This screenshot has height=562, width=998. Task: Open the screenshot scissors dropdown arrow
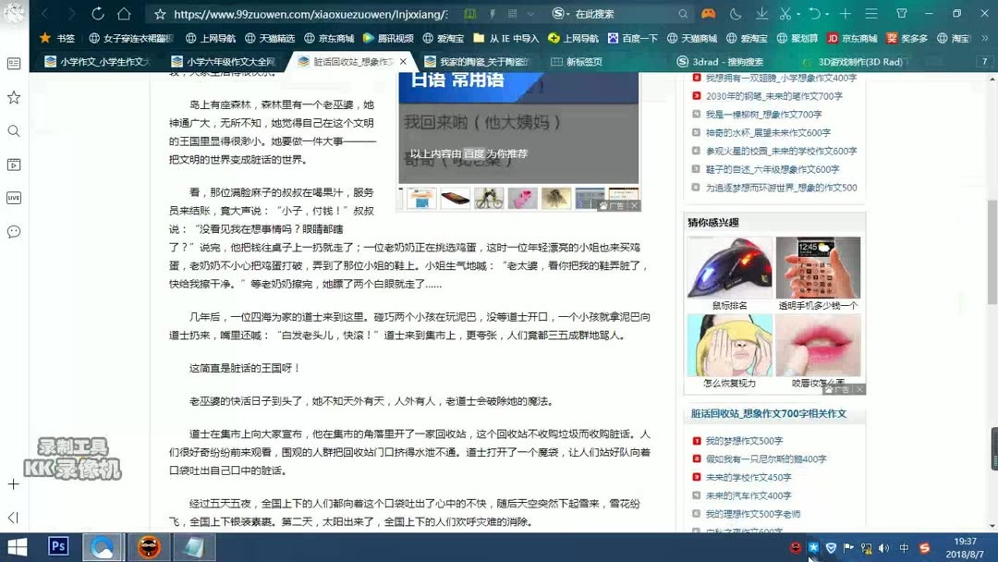click(x=797, y=14)
